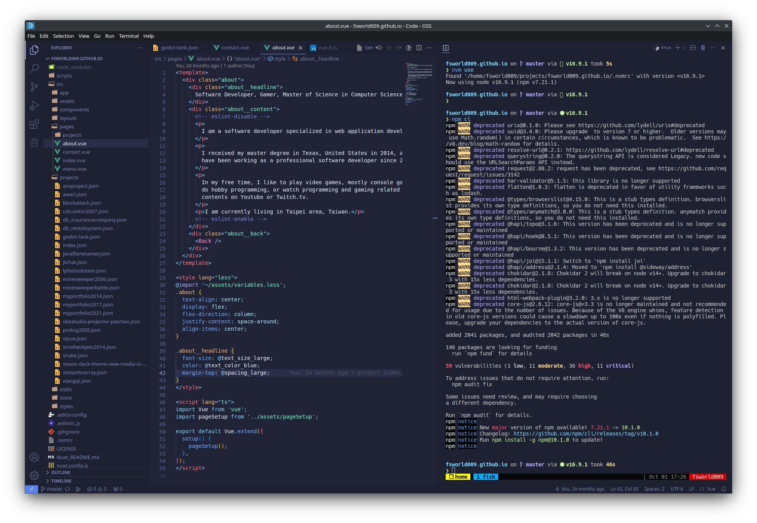The width and height of the screenshot is (757, 523).
Task: Open the Explorer view in activity bar
Action: click(x=34, y=50)
